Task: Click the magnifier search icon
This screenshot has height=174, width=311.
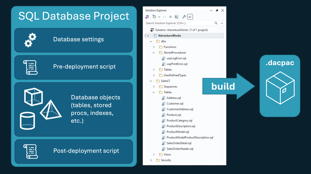Action: (216, 23)
